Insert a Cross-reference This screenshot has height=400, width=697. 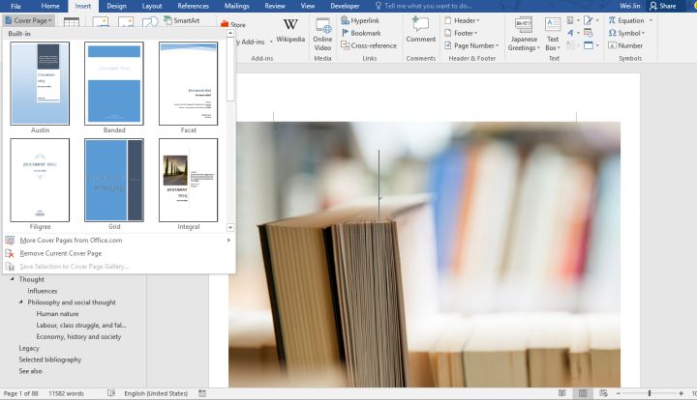pyautogui.click(x=369, y=45)
